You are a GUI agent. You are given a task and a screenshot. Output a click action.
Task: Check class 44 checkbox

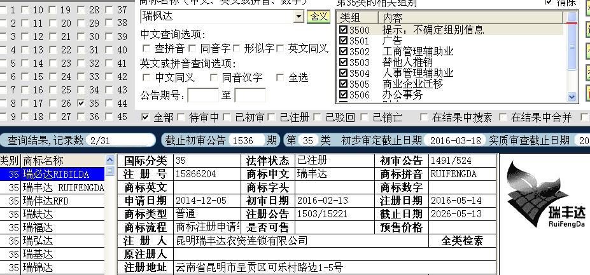[109, 103]
